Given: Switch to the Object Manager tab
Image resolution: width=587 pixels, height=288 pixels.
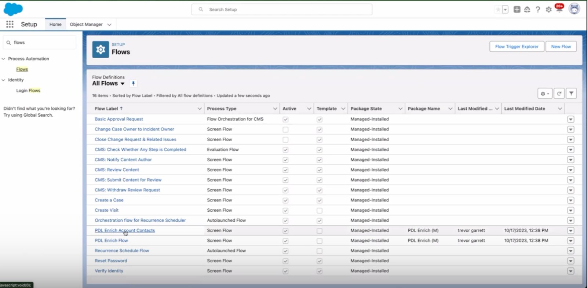Looking at the screenshot, I should pos(86,24).
